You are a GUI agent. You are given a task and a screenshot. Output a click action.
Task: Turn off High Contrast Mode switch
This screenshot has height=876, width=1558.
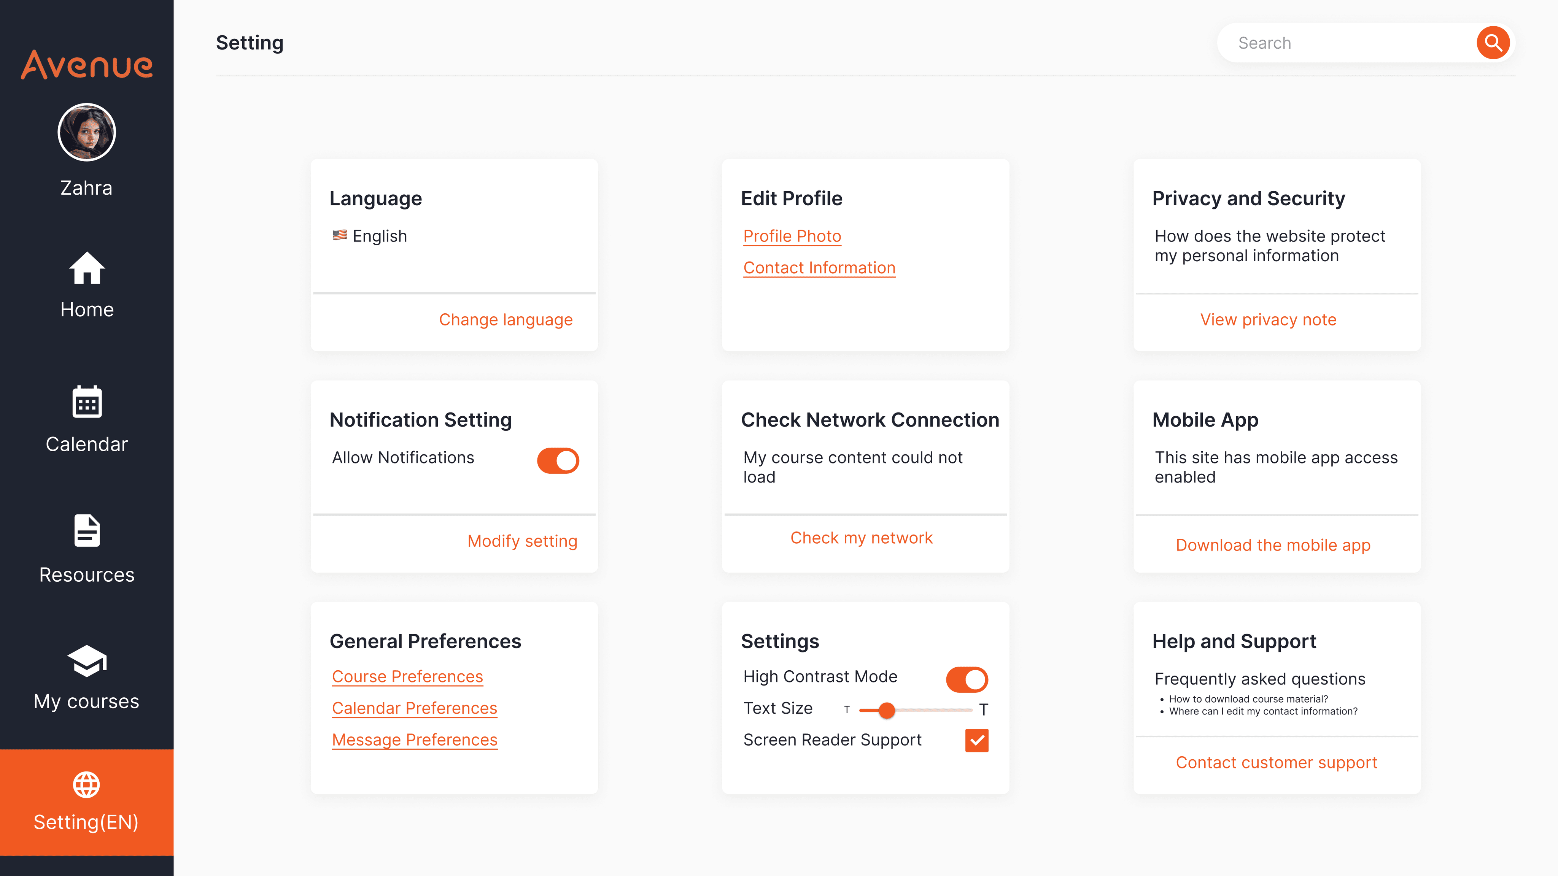967,679
